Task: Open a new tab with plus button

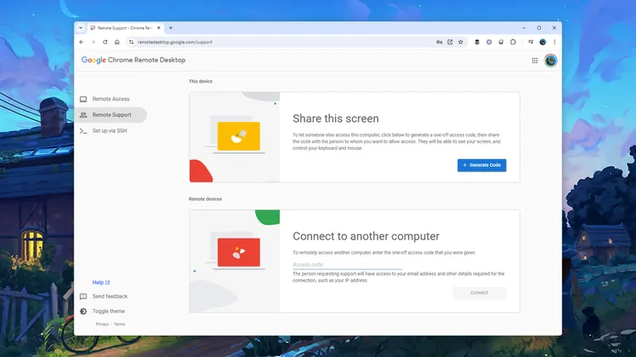Action: pyautogui.click(x=170, y=27)
